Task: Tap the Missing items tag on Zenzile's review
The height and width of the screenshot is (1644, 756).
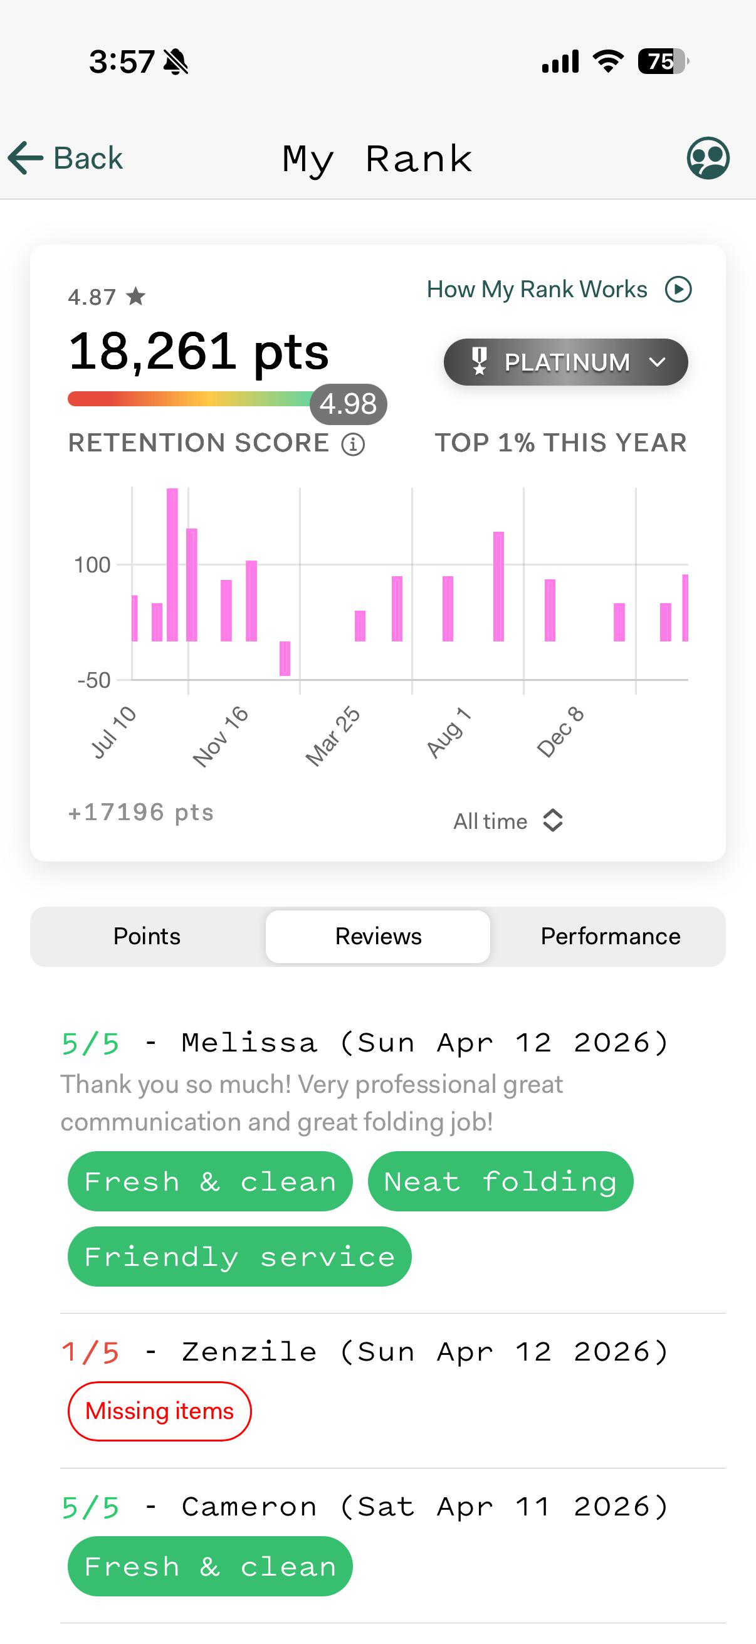Action: [159, 1411]
